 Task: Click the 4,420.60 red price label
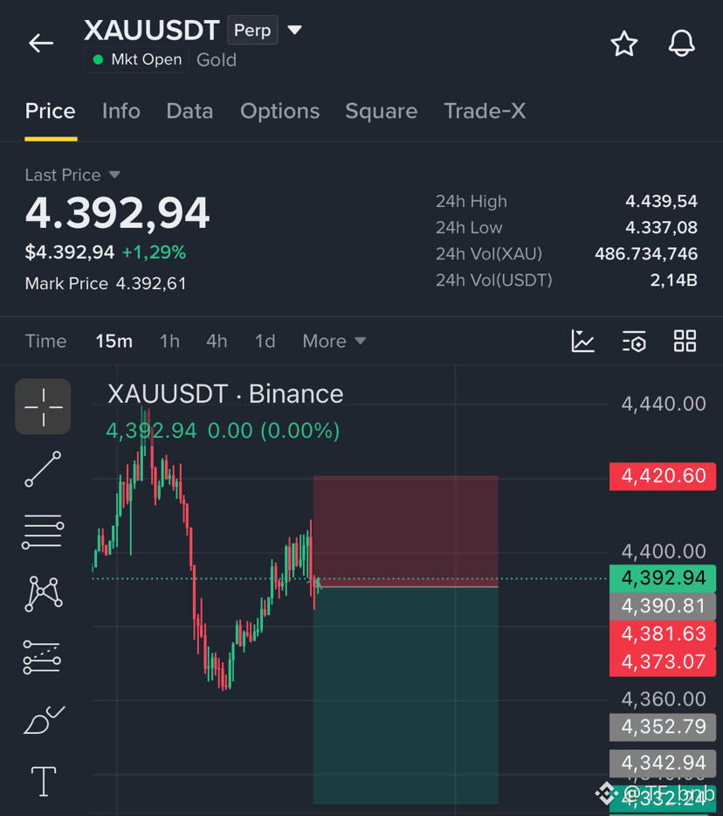point(663,476)
